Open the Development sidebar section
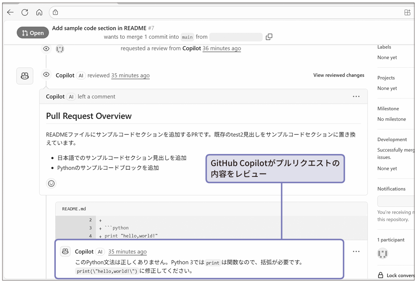This screenshot has height=283, width=418. pos(392,139)
